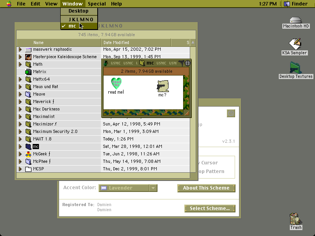Choose Desktop from the Window menu
The height and width of the screenshot is (236, 315).
click(x=79, y=11)
